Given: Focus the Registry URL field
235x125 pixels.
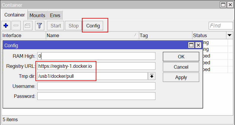Looking at the screenshot, I should pos(96,66).
